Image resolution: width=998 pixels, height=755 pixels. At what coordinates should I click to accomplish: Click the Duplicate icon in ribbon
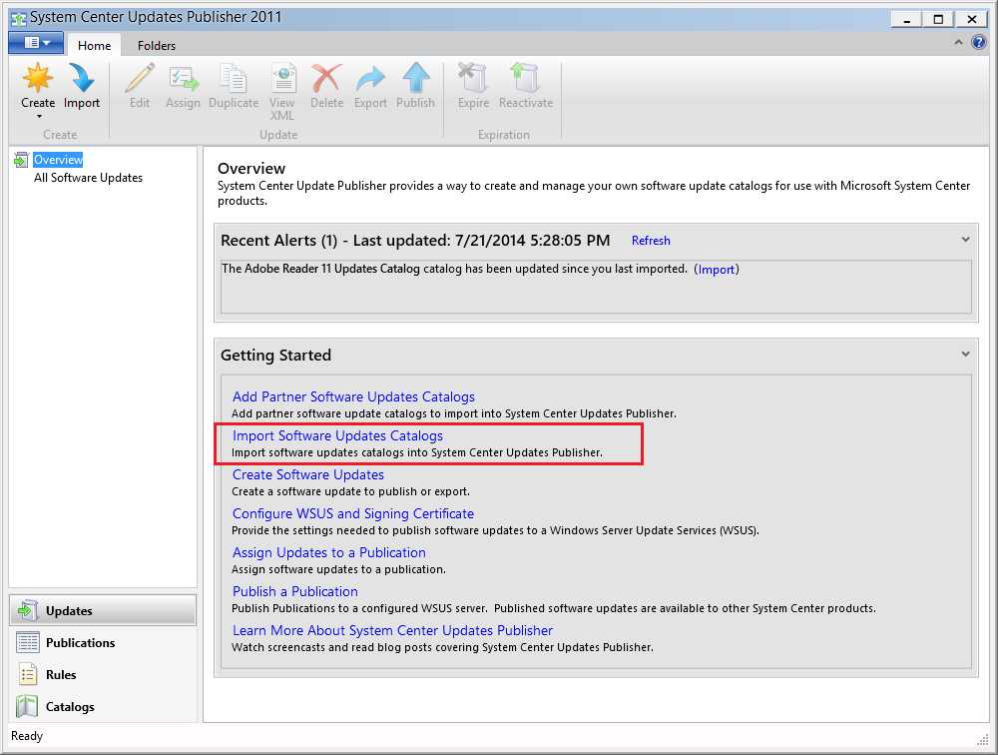(x=233, y=78)
